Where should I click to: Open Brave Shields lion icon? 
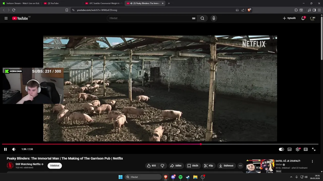249,10
